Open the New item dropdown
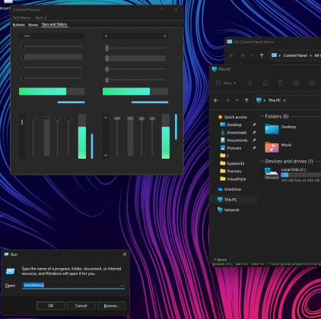The width and height of the screenshot is (321, 319). [226, 83]
